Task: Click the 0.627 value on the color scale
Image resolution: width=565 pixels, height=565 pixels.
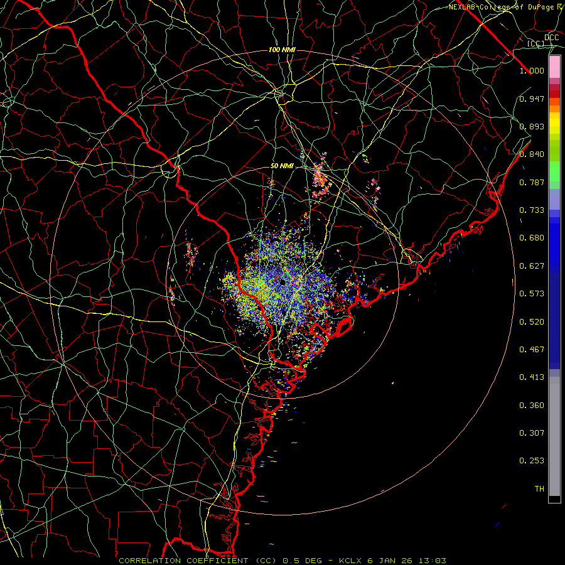Action: pos(532,266)
